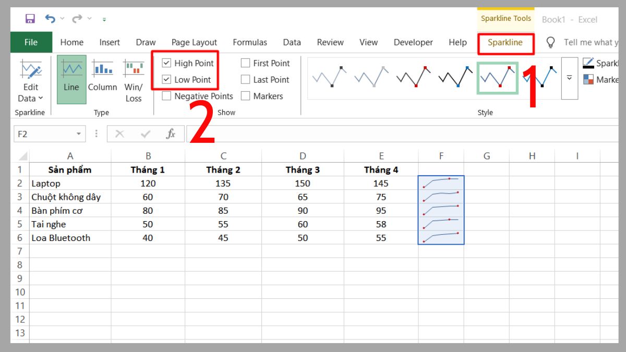
Task: Pick the highlighted blue style with red markers
Action: (x=497, y=78)
